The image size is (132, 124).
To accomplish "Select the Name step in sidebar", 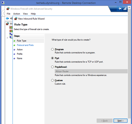I will tap(20, 58).
